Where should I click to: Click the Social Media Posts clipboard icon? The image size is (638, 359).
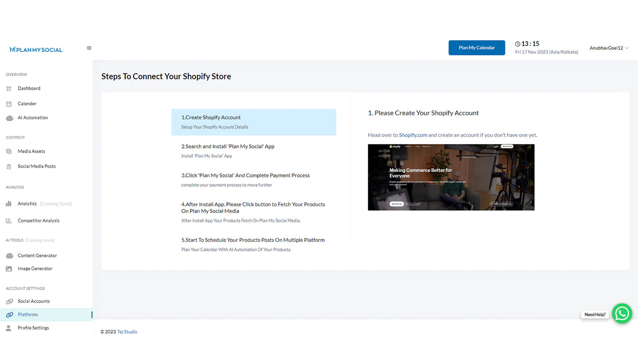(8, 167)
